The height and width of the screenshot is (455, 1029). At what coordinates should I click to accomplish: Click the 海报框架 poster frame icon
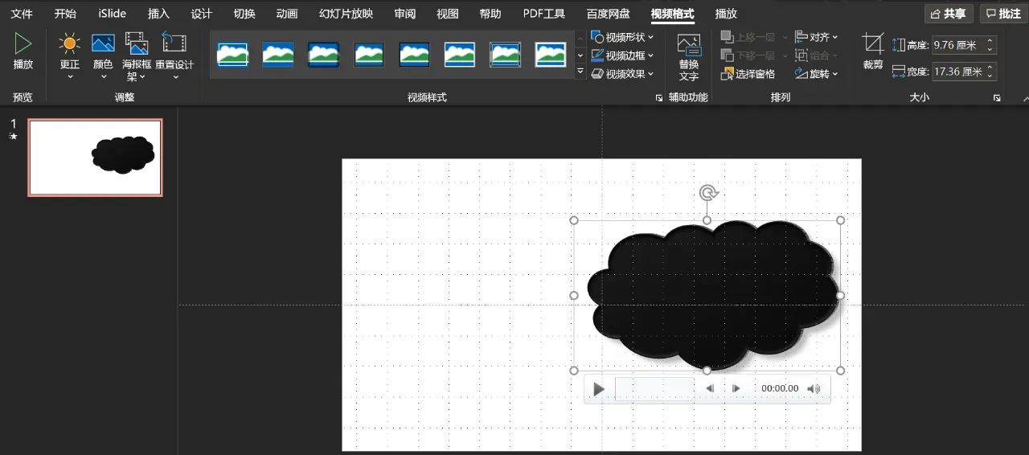click(137, 45)
